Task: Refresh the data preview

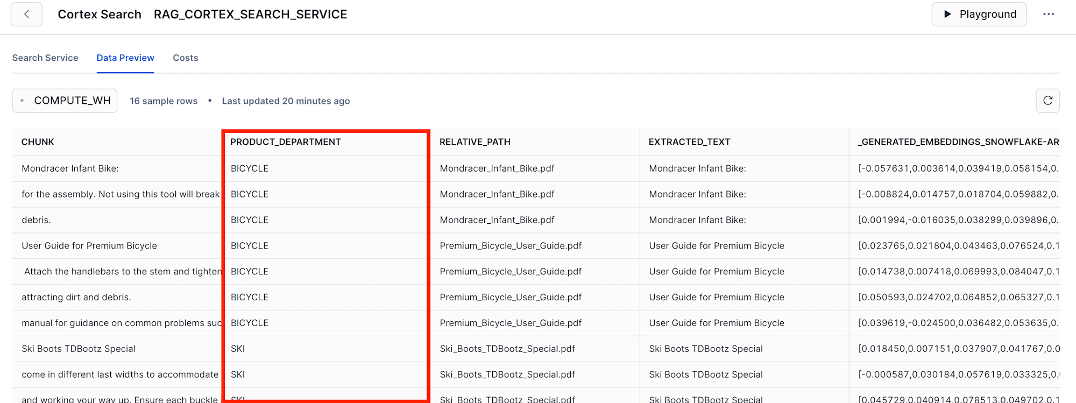Action: click(1047, 101)
